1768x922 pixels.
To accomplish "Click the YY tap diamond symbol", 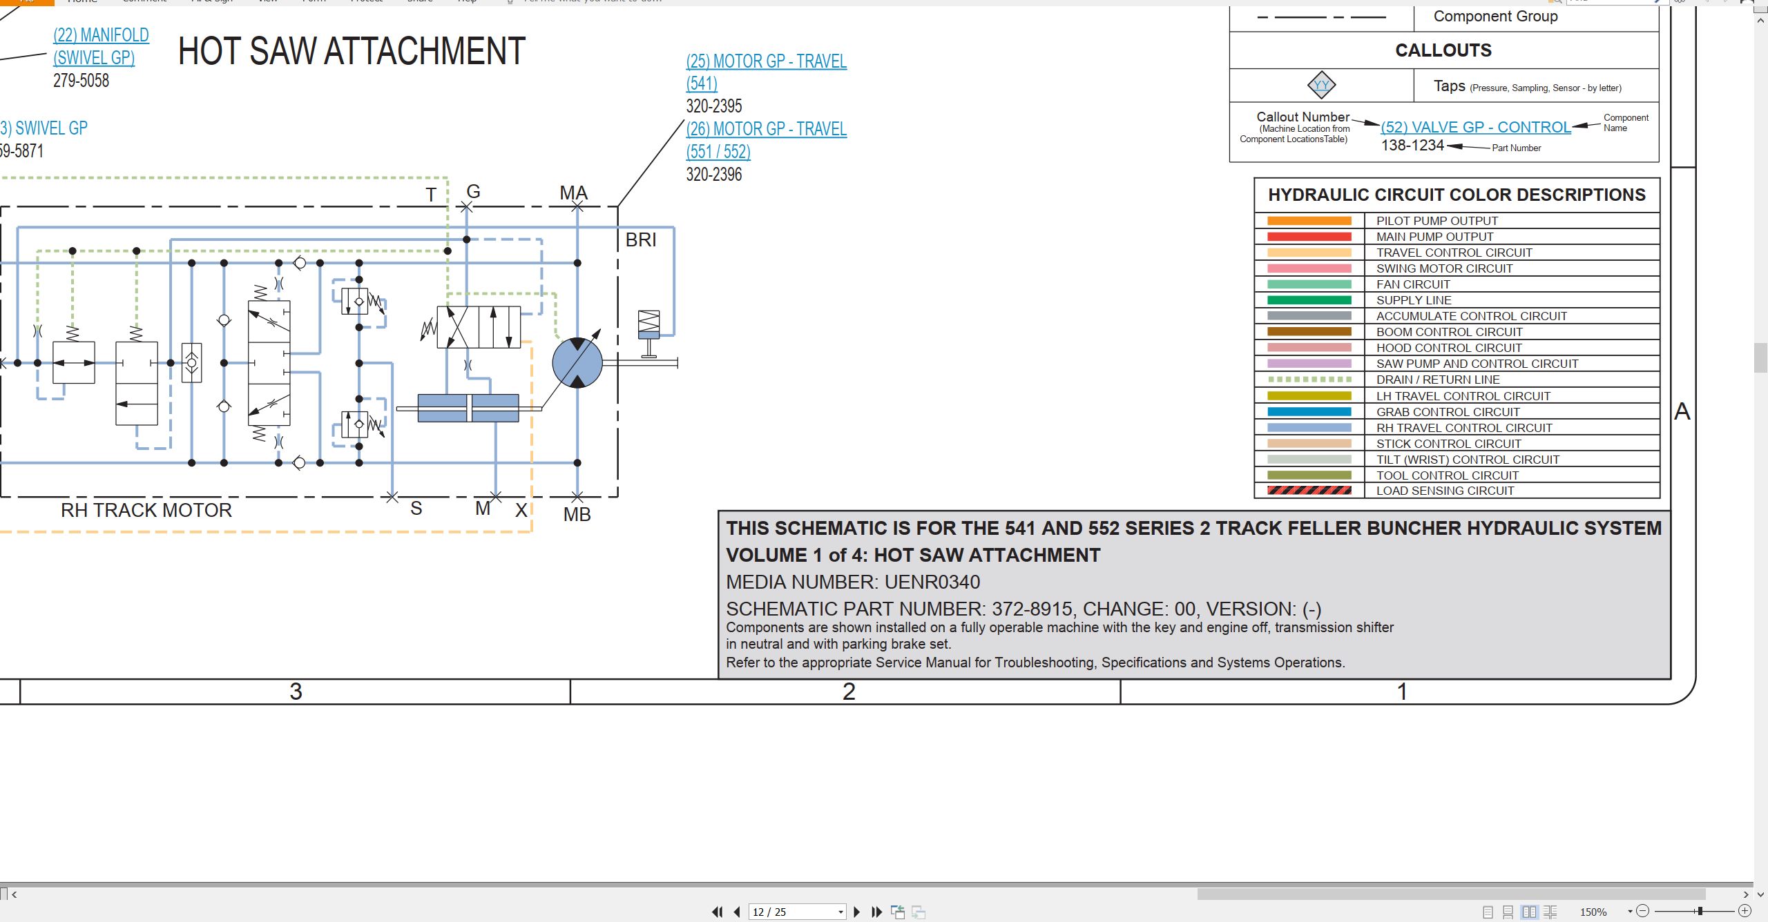I will coord(1321,86).
